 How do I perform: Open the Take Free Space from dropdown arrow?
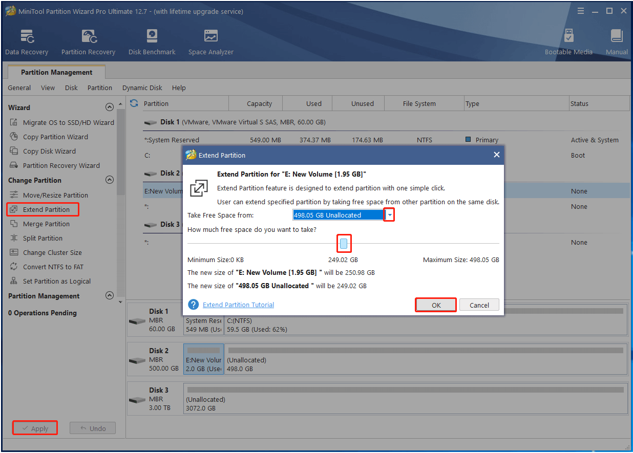pyautogui.click(x=390, y=215)
